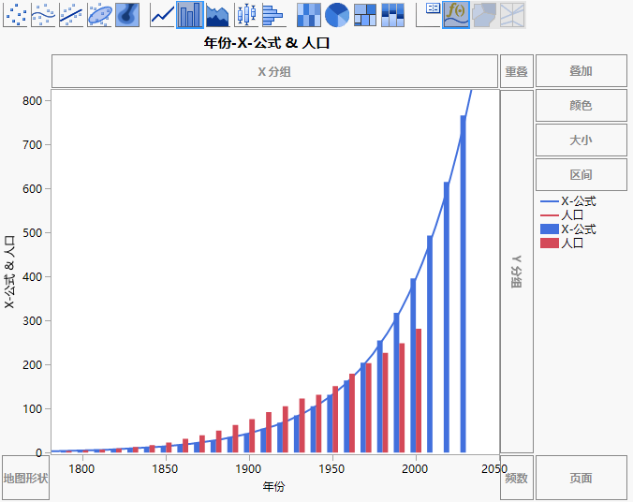Pick the Contour element icon
The image size is (633, 502).
pos(128,14)
